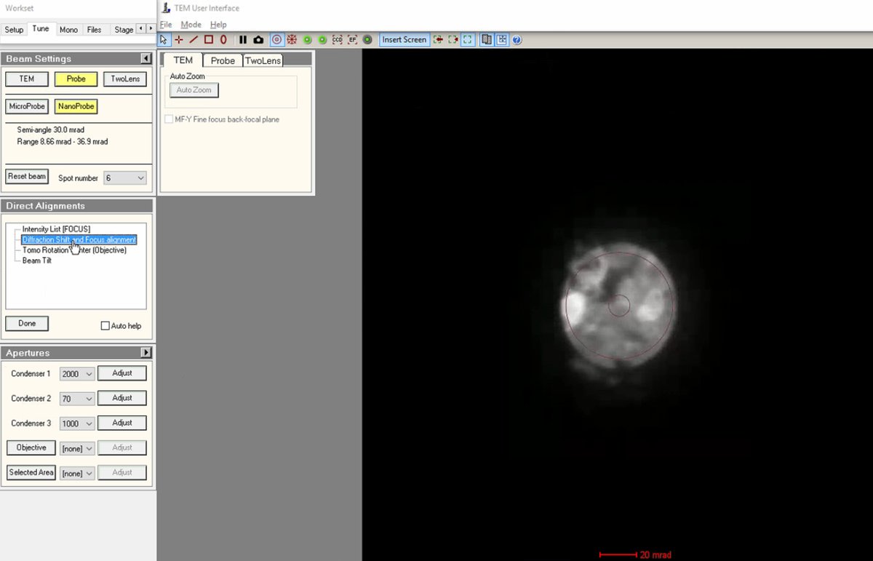Select the rectangle tool in toolbar
The height and width of the screenshot is (561, 873).
[208, 39]
